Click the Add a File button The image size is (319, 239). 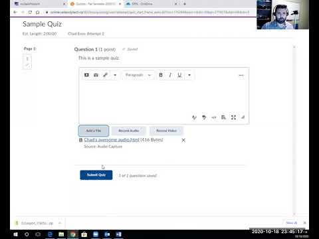94,131
